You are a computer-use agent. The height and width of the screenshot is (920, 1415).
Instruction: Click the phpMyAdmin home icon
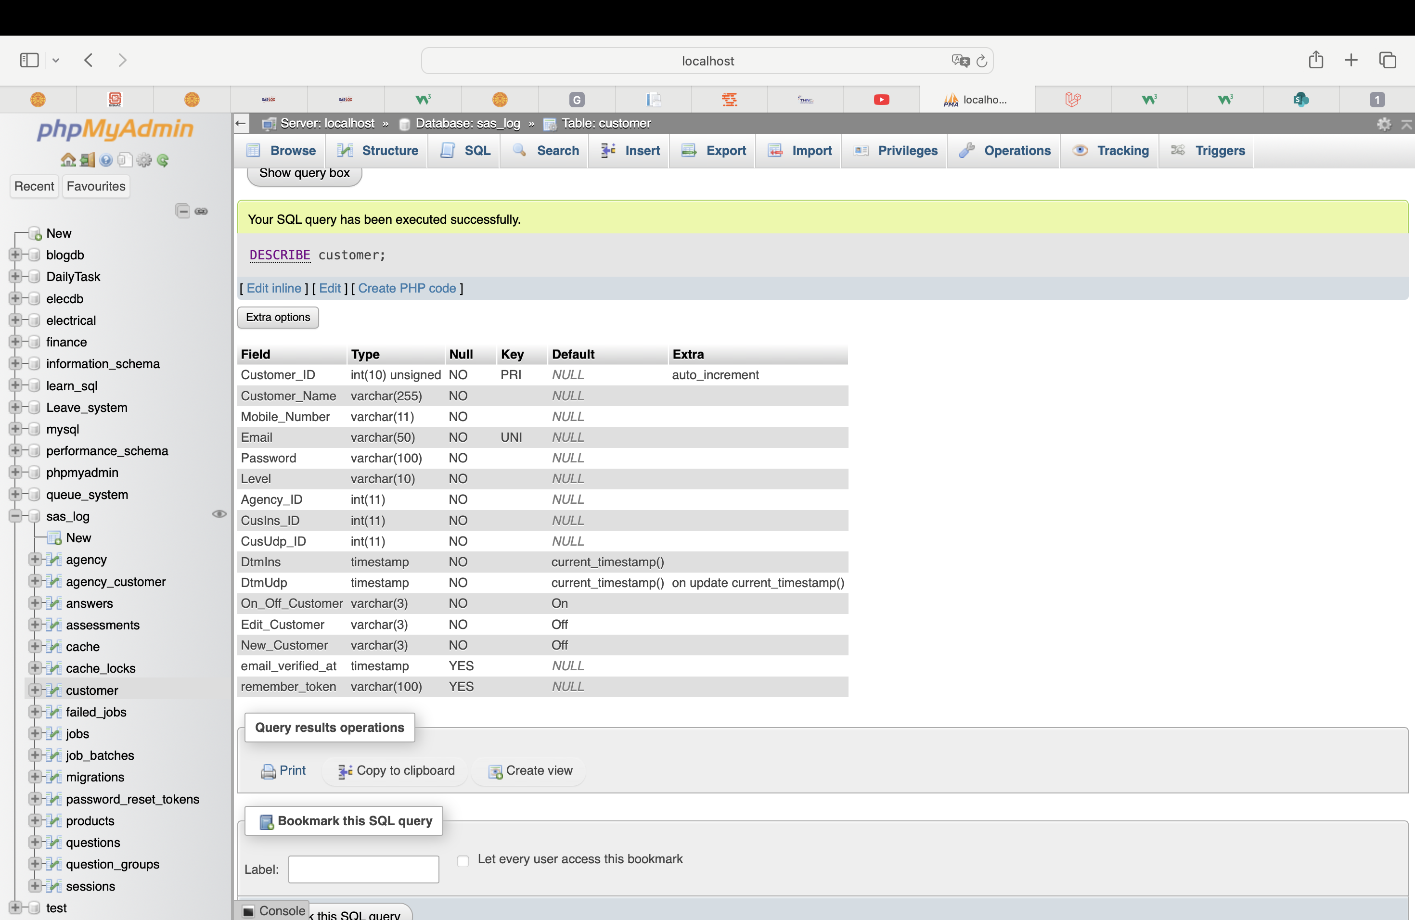(x=68, y=160)
